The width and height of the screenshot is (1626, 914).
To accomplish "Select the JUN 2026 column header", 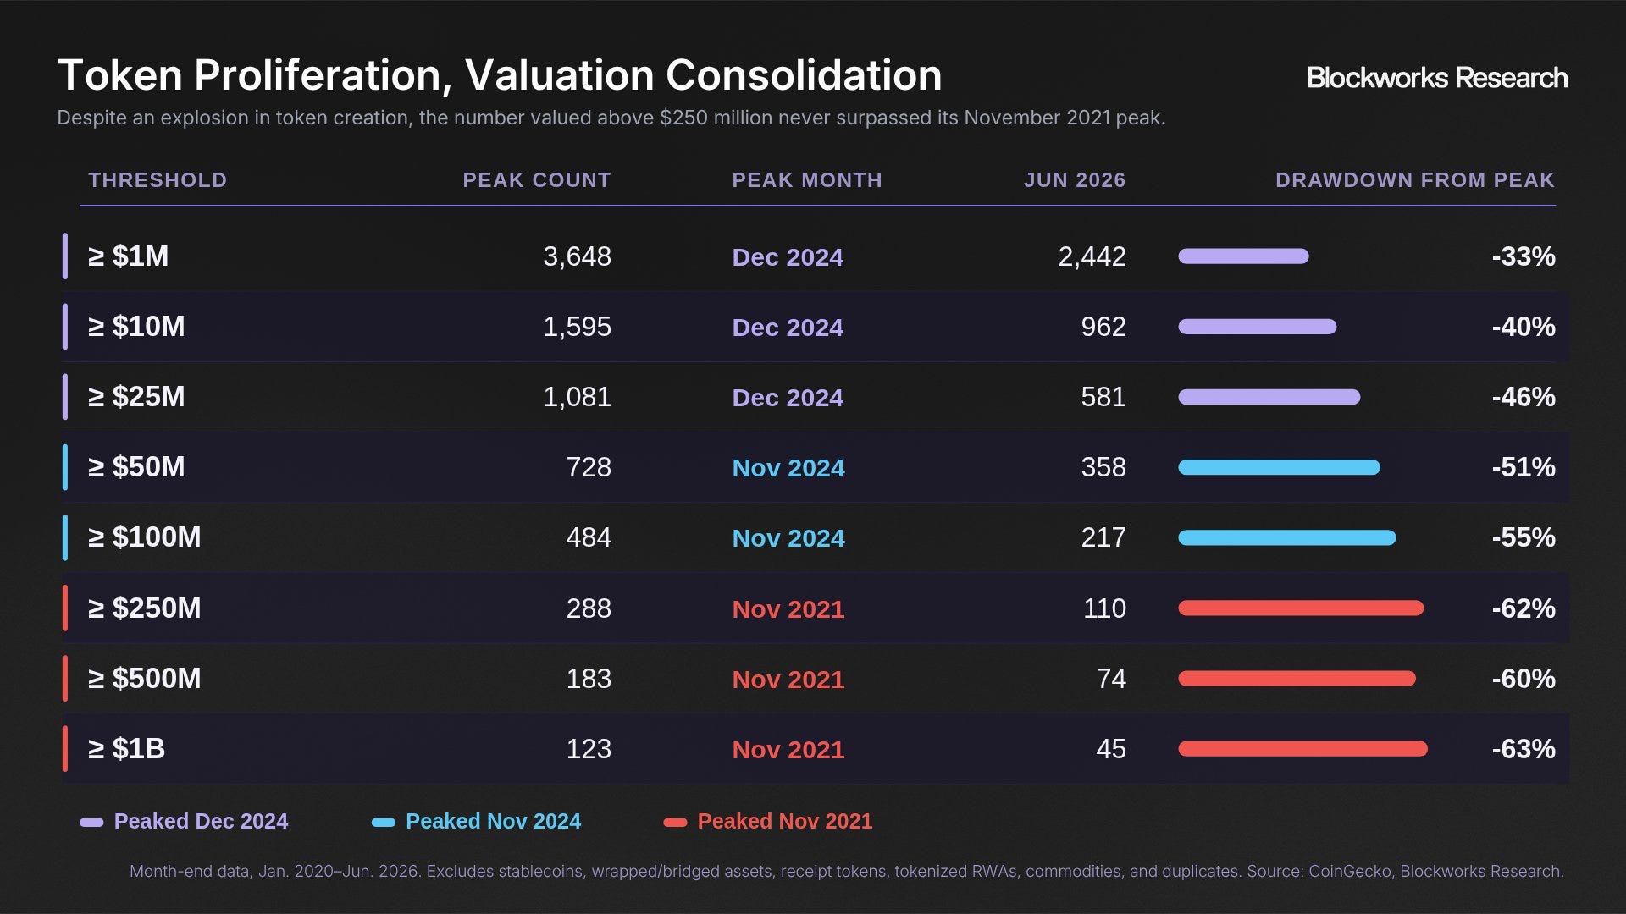I will 1075,180.
